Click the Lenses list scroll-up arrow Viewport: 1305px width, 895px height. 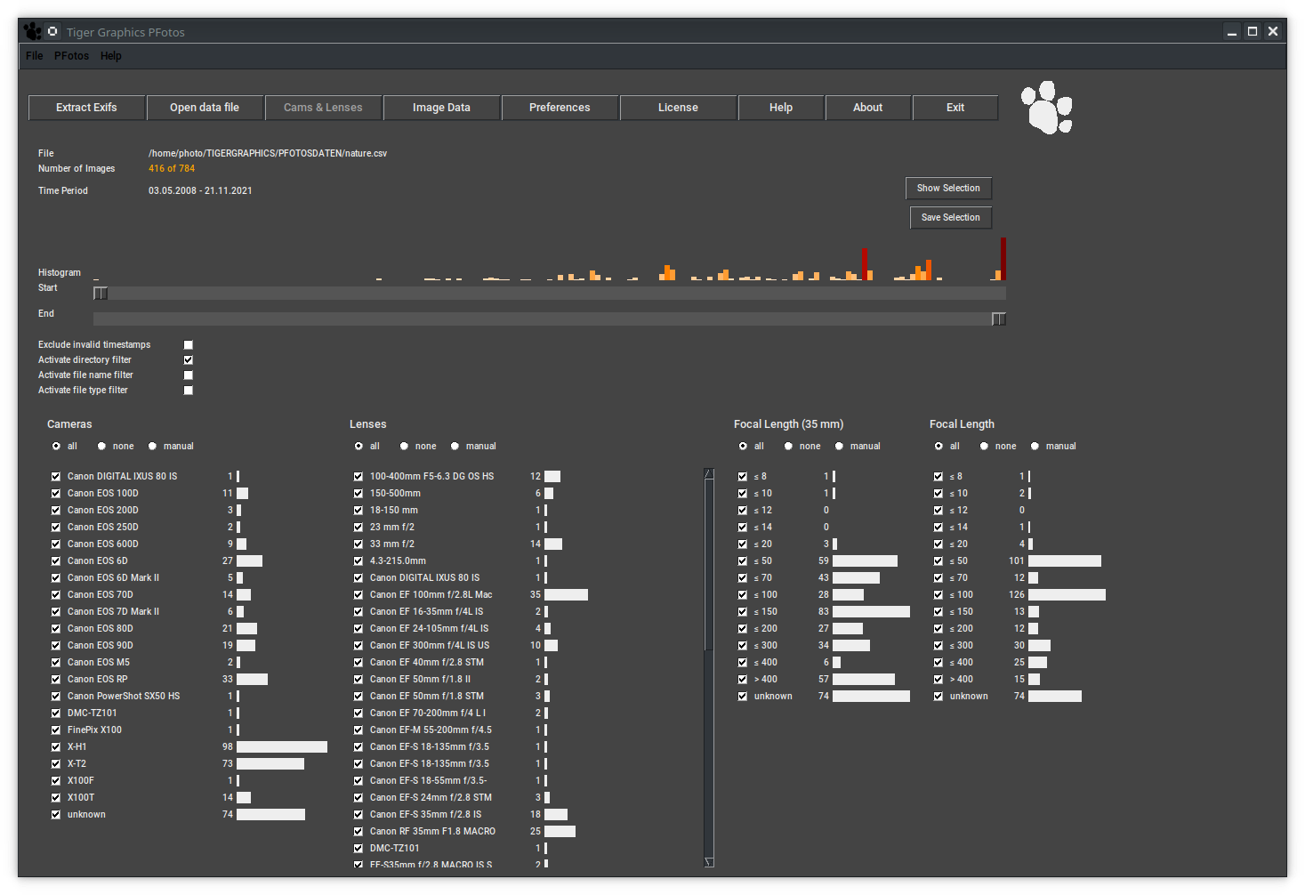point(709,474)
